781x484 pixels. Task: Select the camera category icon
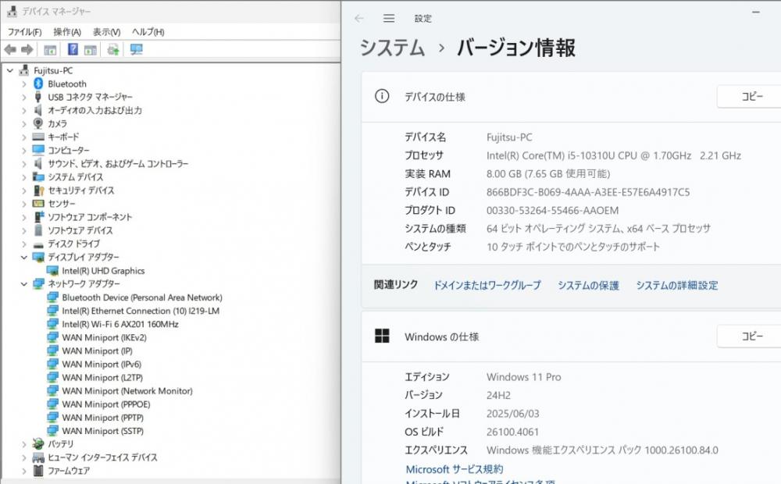point(38,123)
